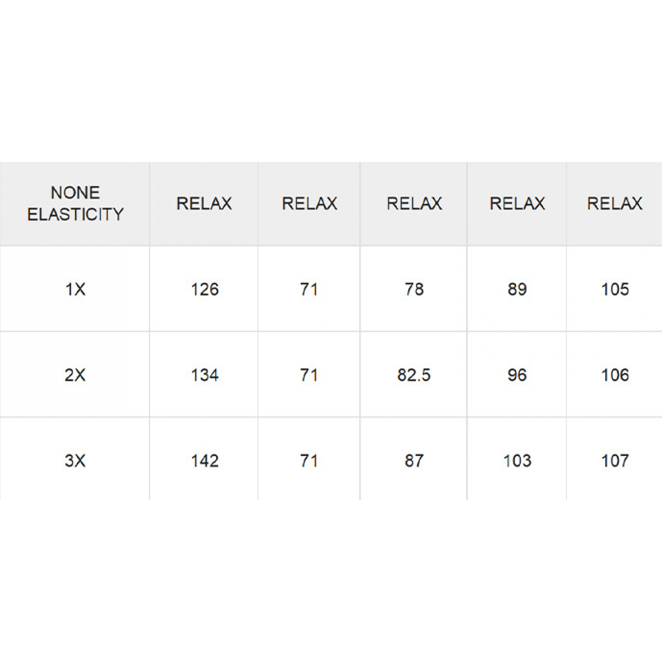Click the cell showing 89
The width and height of the screenshot is (662, 662).
[x=517, y=290]
